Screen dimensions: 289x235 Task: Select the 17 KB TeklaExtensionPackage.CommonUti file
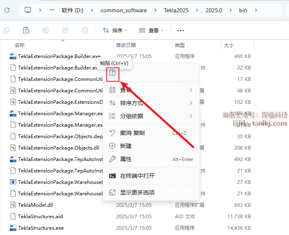(60, 79)
